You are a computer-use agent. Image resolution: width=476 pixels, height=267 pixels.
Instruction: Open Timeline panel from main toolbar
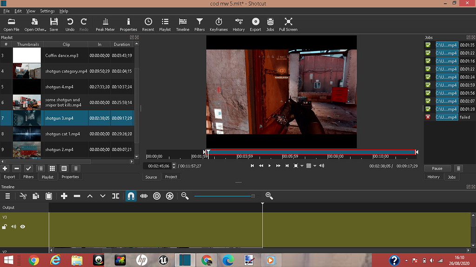click(x=182, y=25)
